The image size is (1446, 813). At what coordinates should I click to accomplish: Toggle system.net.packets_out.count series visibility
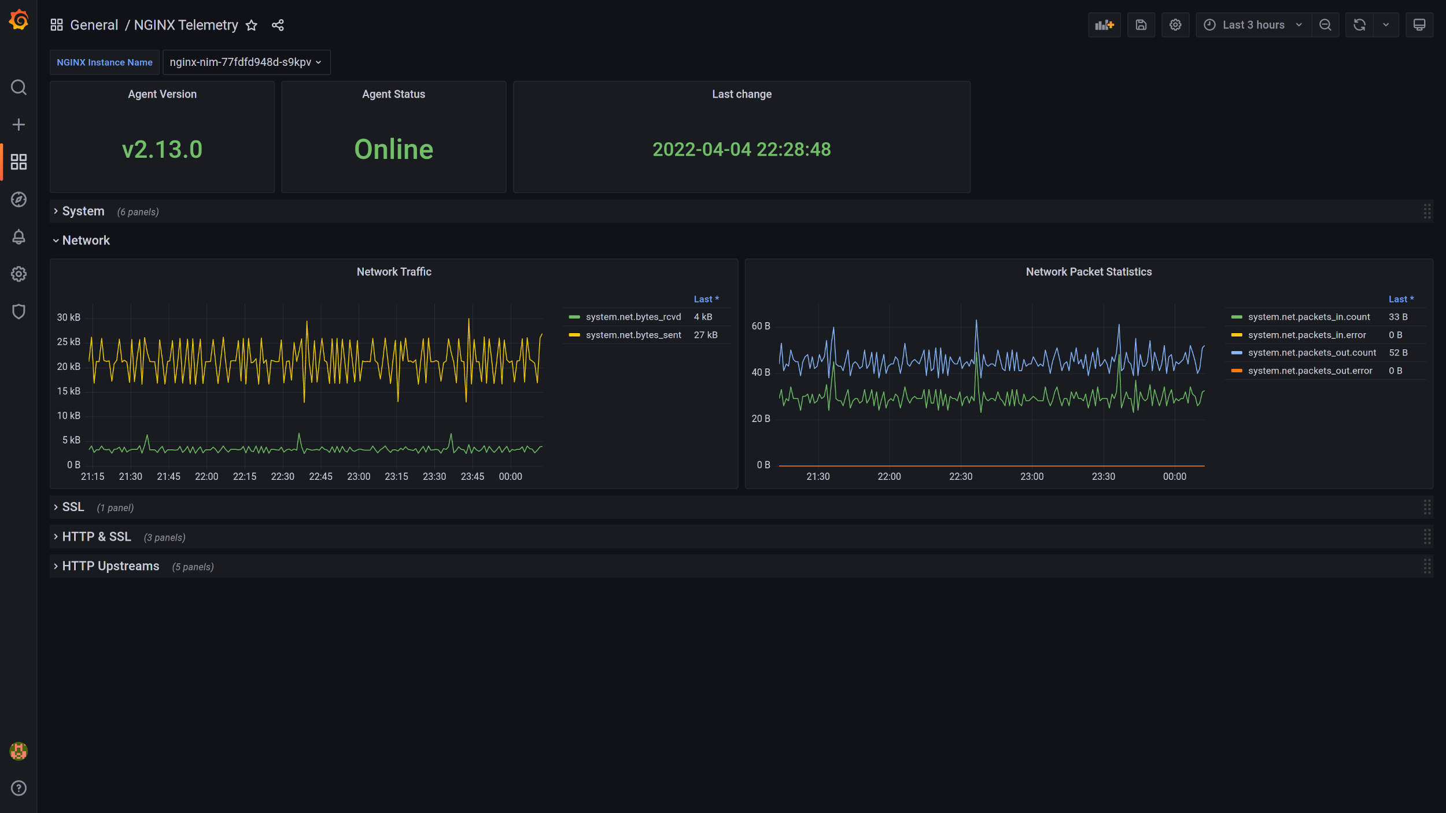(1312, 353)
